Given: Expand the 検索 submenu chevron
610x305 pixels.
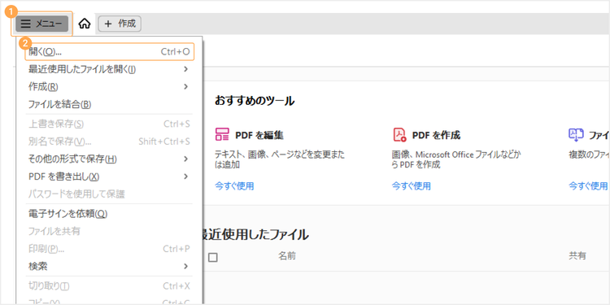Looking at the screenshot, I should click(186, 267).
